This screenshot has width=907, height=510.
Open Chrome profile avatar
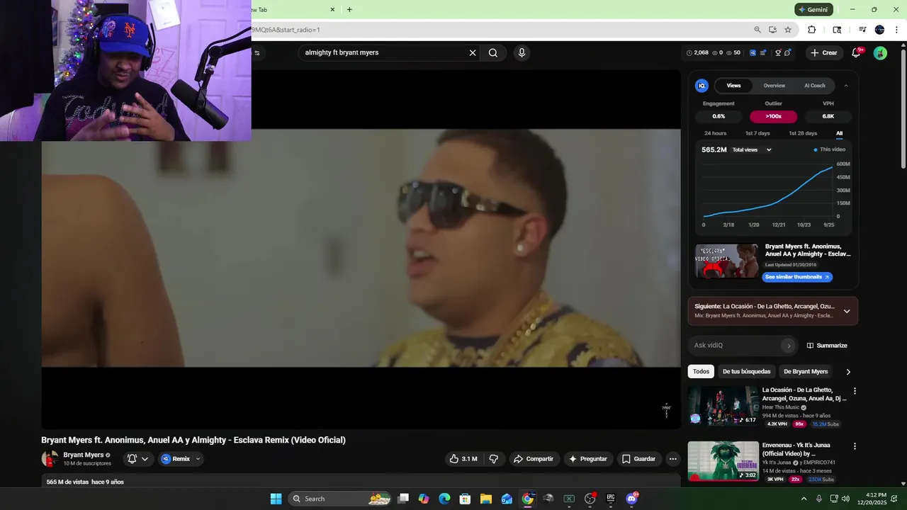pos(879,30)
